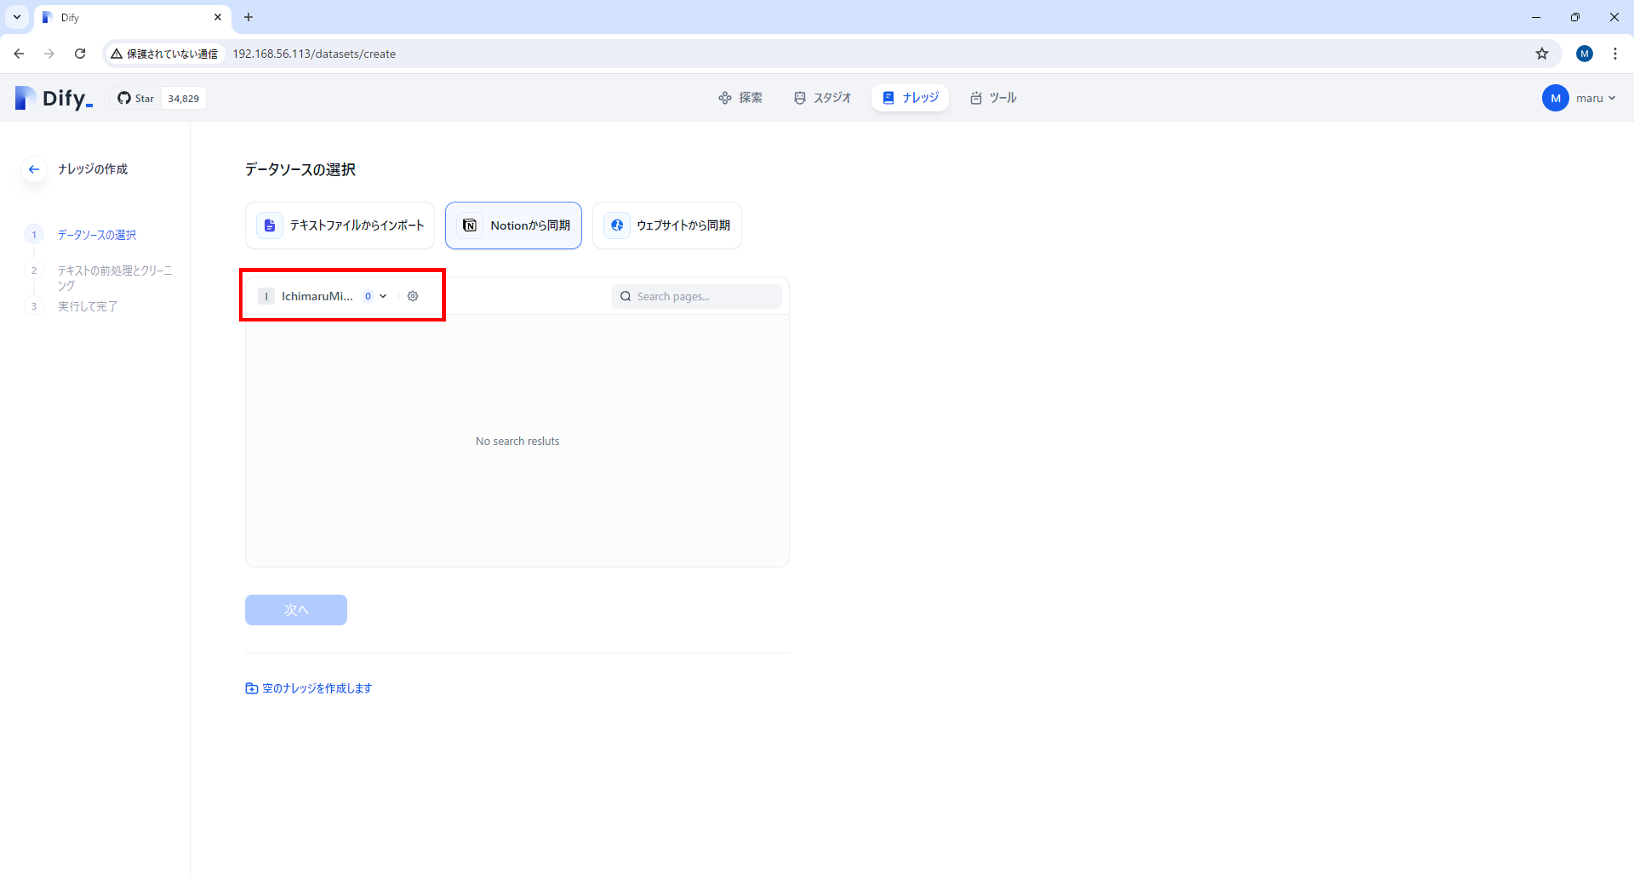1634x878 pixels.
Task: Open Chrome tab search chevron
Action: click(17, 17)
